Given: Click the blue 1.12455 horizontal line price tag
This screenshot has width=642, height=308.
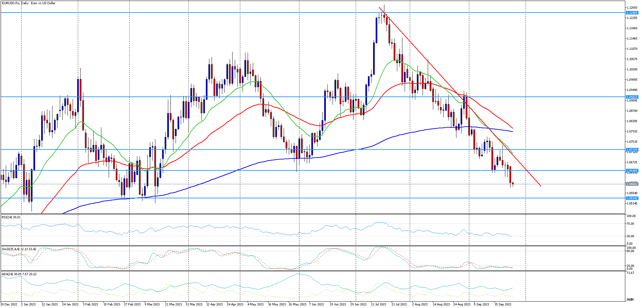Looking at the screenshot, I should pyautogui.click(x=632, y=13).
